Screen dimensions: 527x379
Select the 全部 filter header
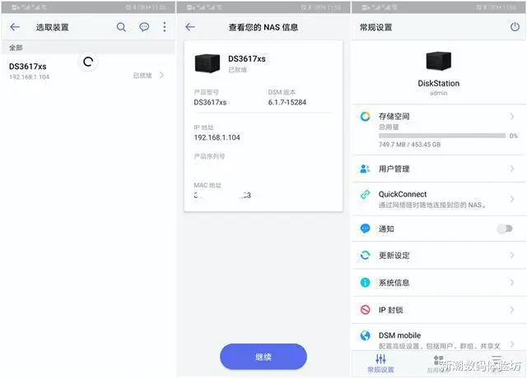click(88, 48)
